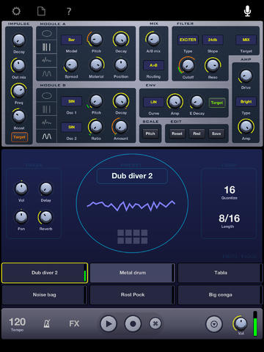Image resolution: width=264 pixels, height=352 pixels.
Task: Click the Rnd randomize button
Action: [x=197, y=133]
